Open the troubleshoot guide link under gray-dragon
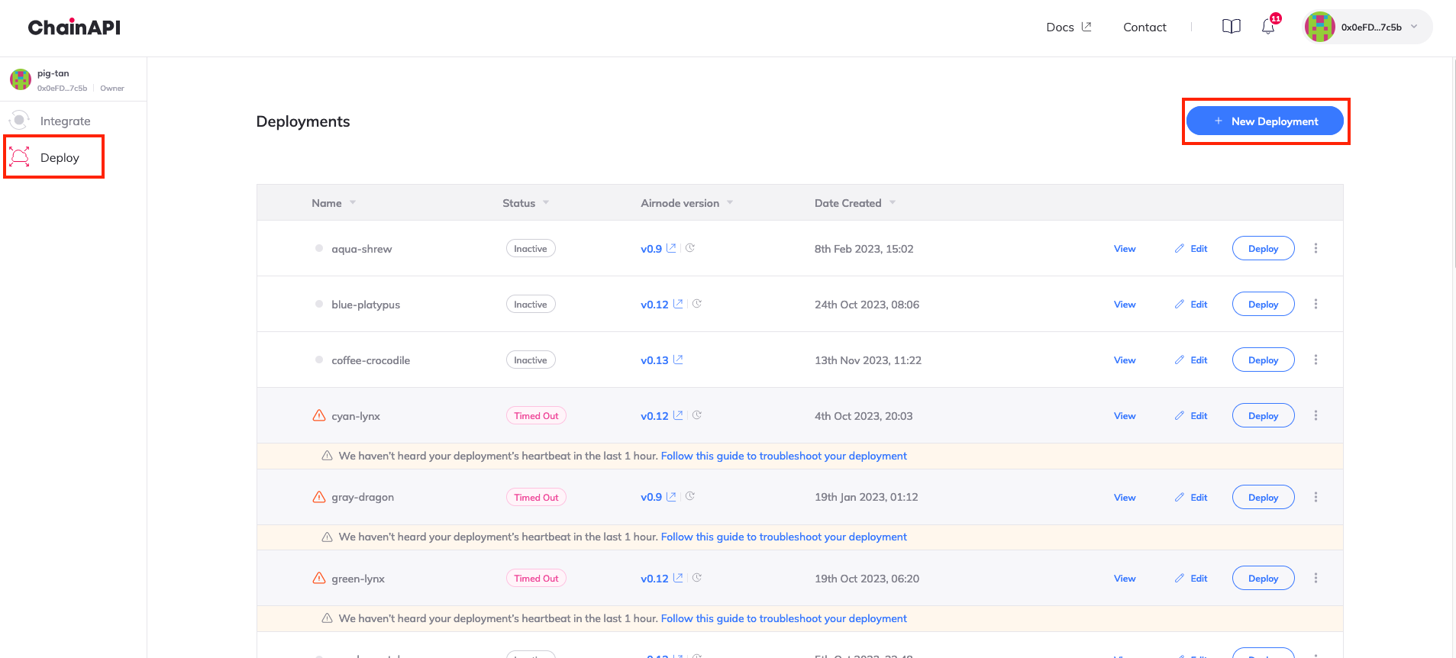 [783, 537]
